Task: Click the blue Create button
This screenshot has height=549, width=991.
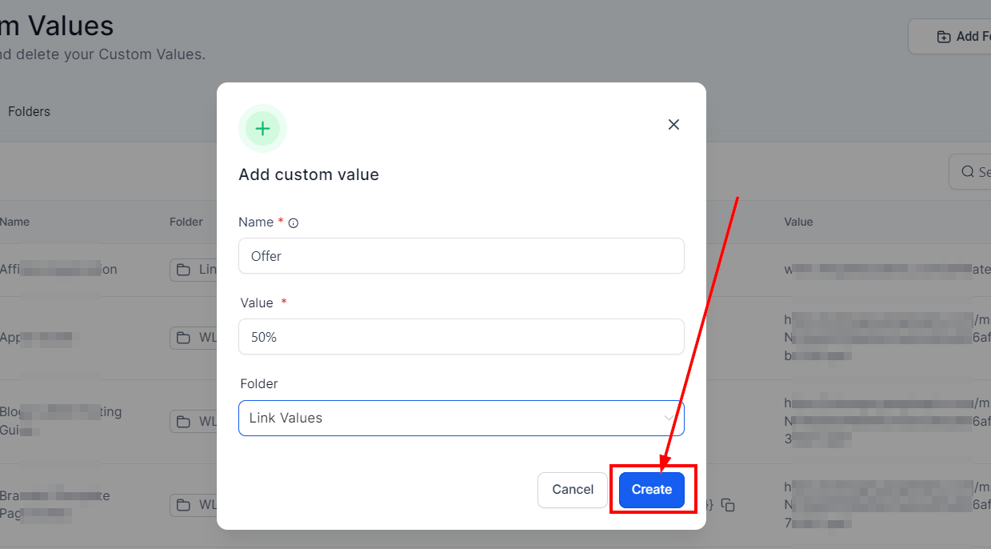Action: tap(651, 490)
